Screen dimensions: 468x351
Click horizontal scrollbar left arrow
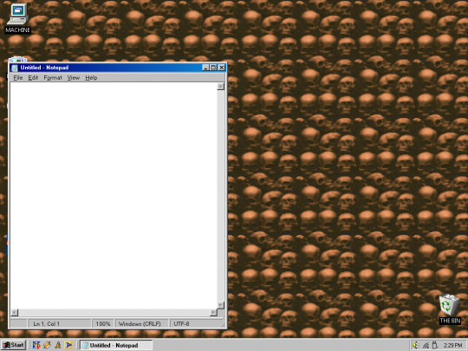[15, 313]
